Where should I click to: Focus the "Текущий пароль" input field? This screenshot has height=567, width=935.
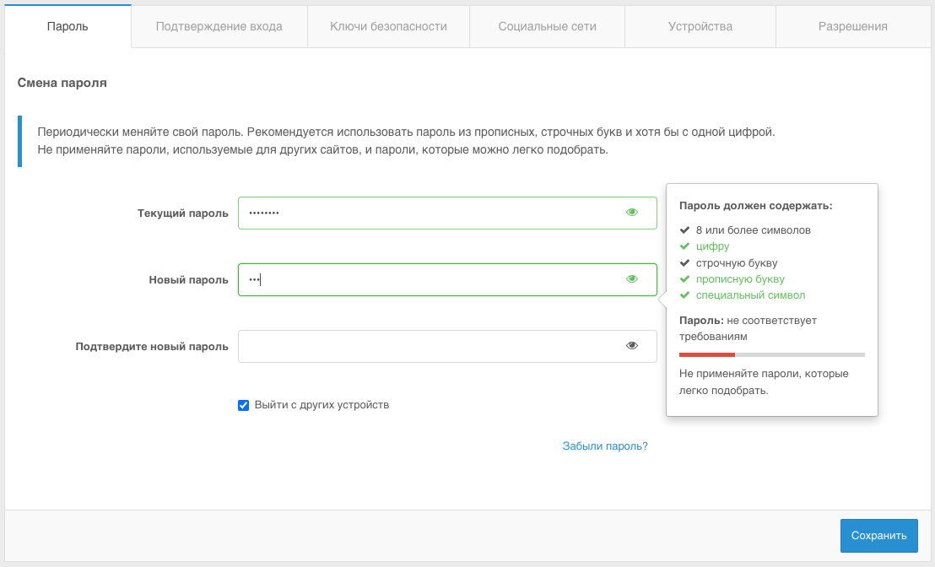click(430, 213)
